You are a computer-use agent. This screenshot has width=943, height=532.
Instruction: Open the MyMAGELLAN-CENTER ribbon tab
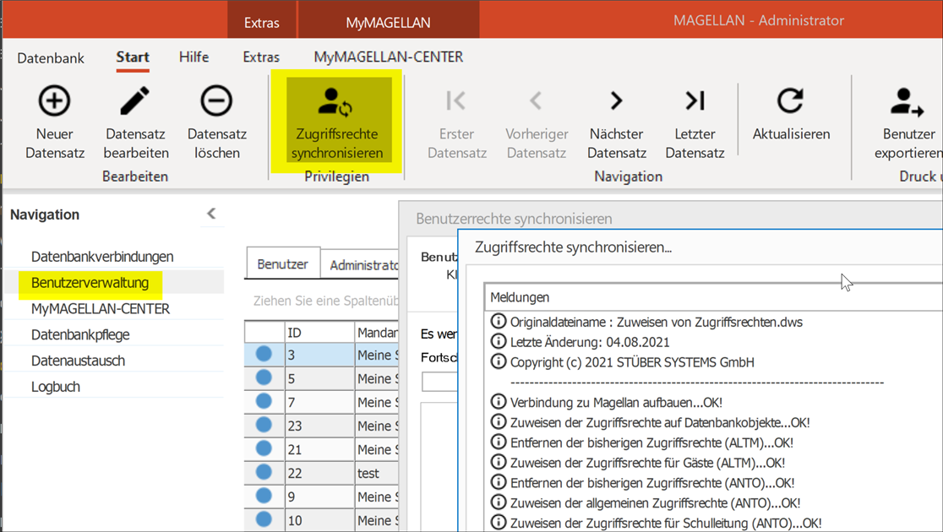tap(389, 57)
